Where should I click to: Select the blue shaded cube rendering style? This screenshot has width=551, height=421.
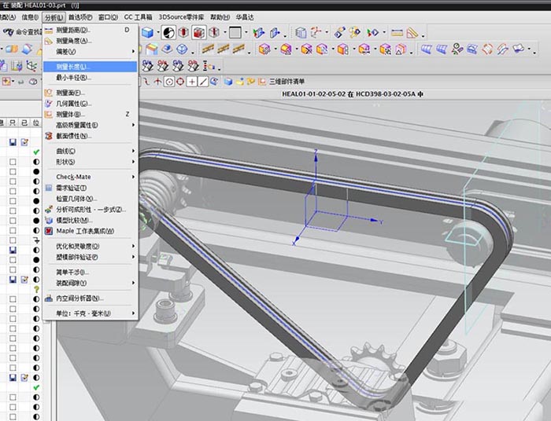point(148,33)
